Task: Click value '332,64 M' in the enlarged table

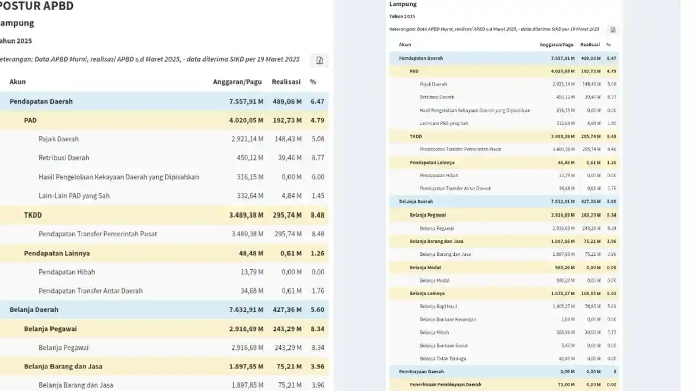Action: (x=250, y=196)
